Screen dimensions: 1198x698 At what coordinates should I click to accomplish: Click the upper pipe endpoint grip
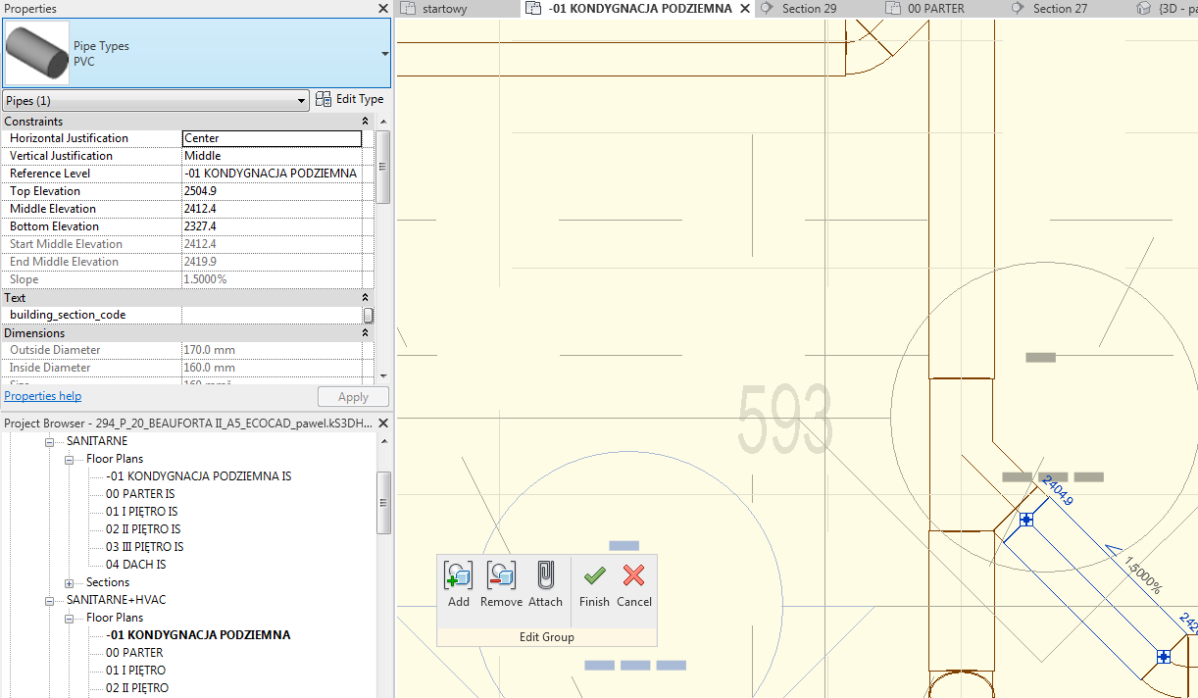(1026, 520)
